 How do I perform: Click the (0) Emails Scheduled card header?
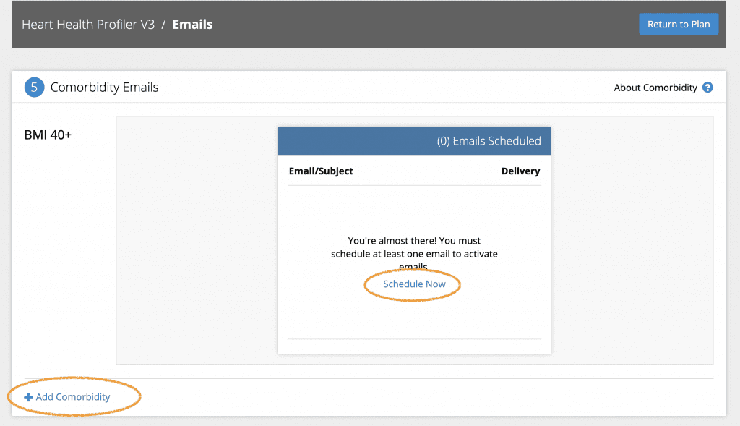point(414,141)
